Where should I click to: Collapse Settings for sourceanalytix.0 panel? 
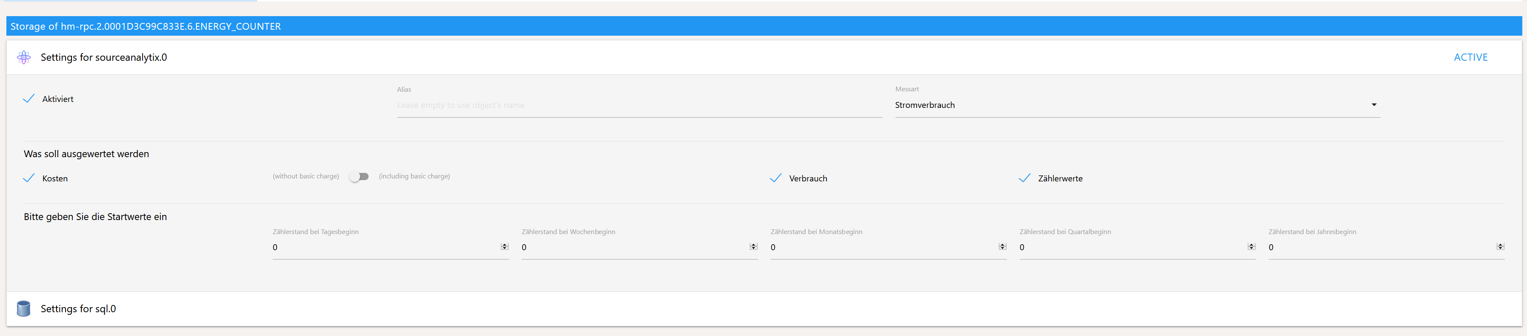click(x=764, y=57)
